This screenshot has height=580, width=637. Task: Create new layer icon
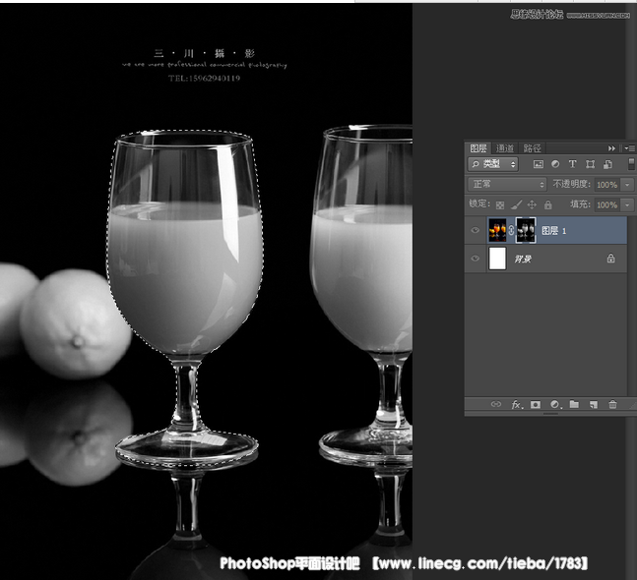(x=594, y=404)
